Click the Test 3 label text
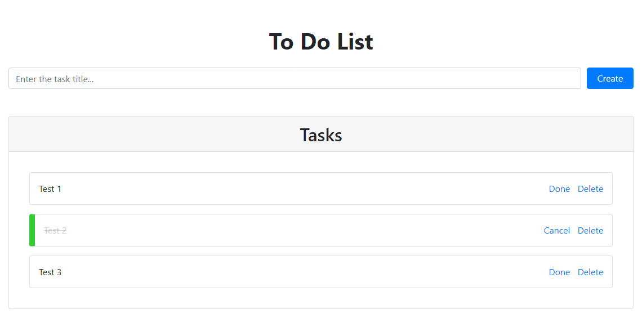 (50, 272)
